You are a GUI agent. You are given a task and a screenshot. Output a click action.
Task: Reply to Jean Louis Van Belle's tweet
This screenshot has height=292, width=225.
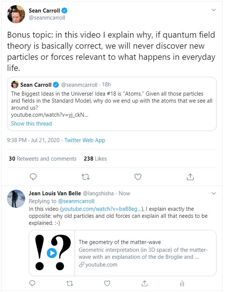coord(32,283)
